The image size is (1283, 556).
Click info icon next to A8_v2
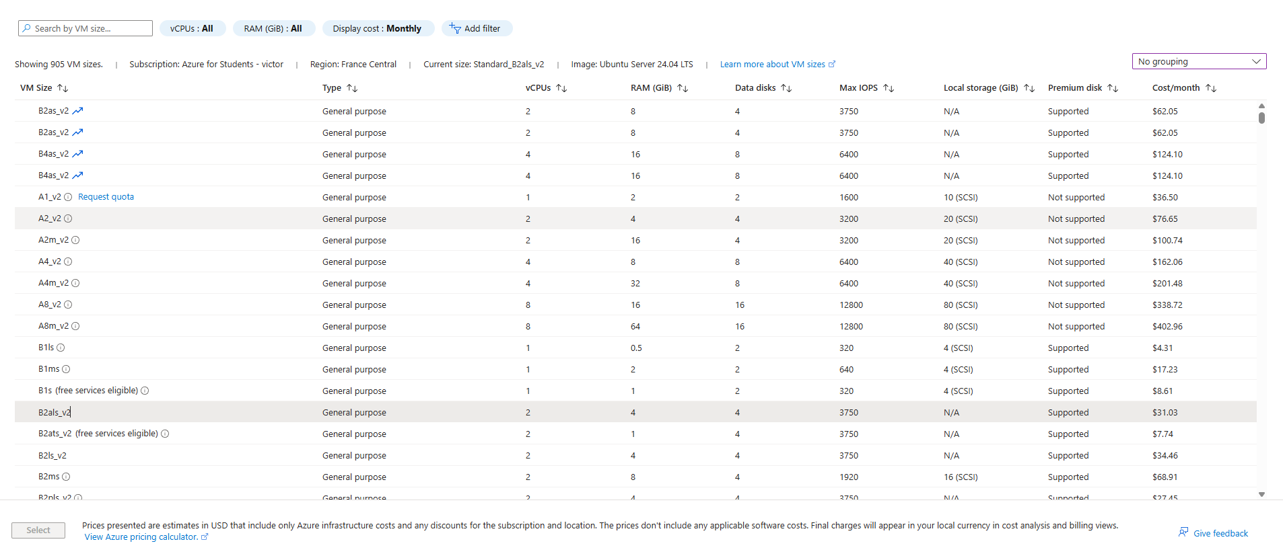click(x=68, y=305)
